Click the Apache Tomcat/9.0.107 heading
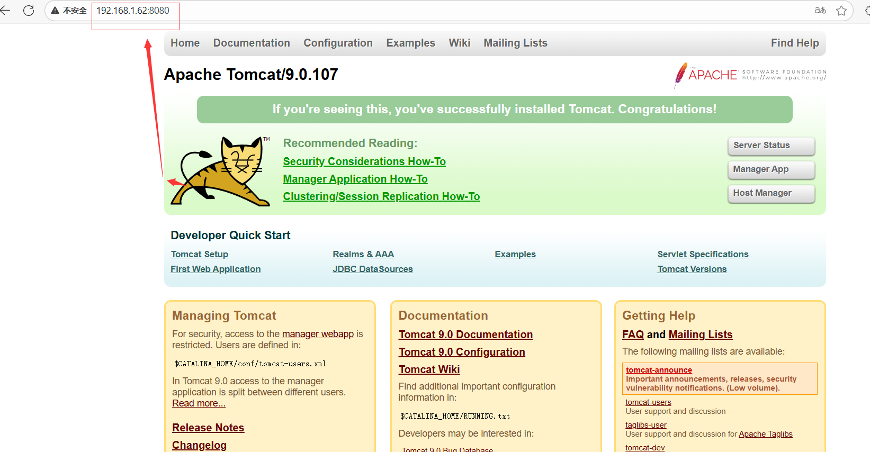Image resolution: width=870 pixels, height=452 pixels. pyautogui.click(x=251, y=75)
